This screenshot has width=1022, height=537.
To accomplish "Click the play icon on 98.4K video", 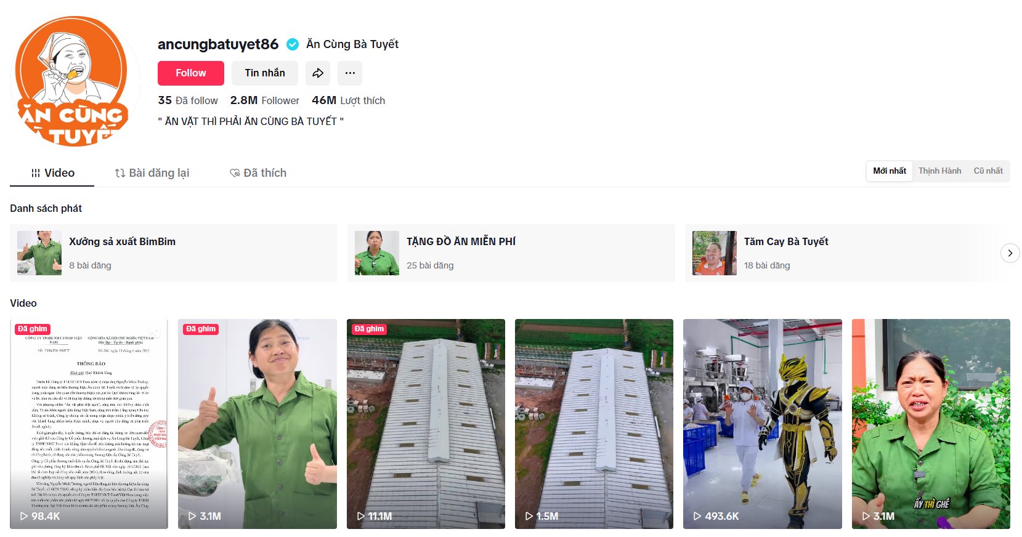I will pos(24,516).
